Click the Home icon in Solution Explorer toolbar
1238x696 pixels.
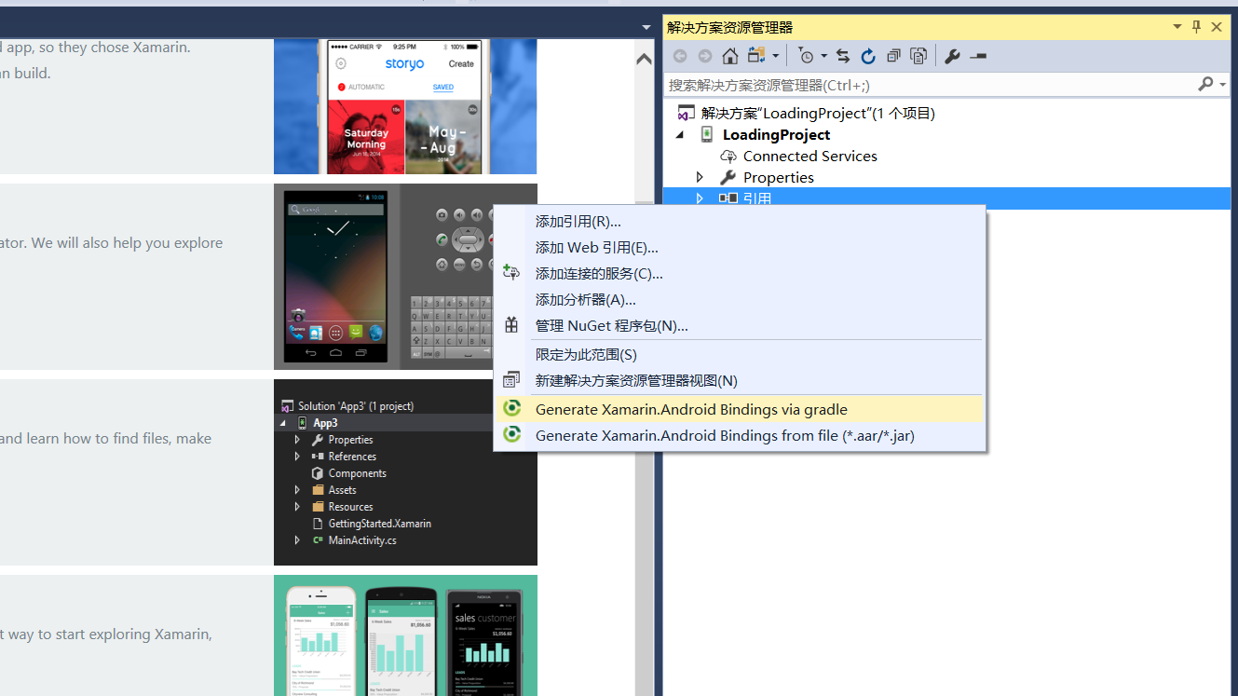(730, 56)
